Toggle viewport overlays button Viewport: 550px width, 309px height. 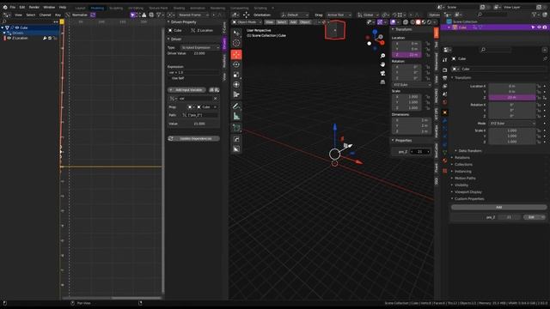click(x=394, y=22)
